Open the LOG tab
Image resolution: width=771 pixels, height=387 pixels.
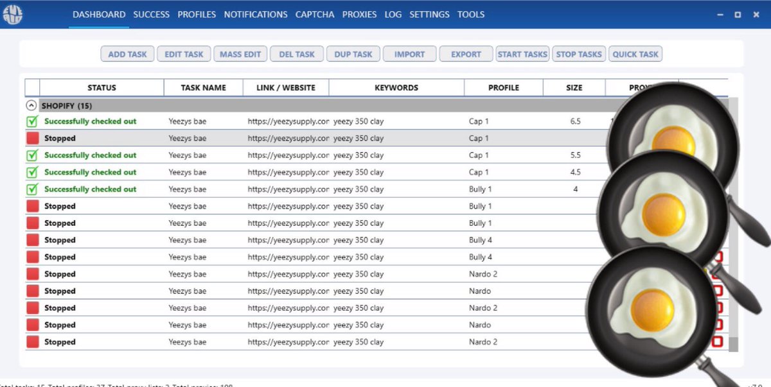click(393, 14)
